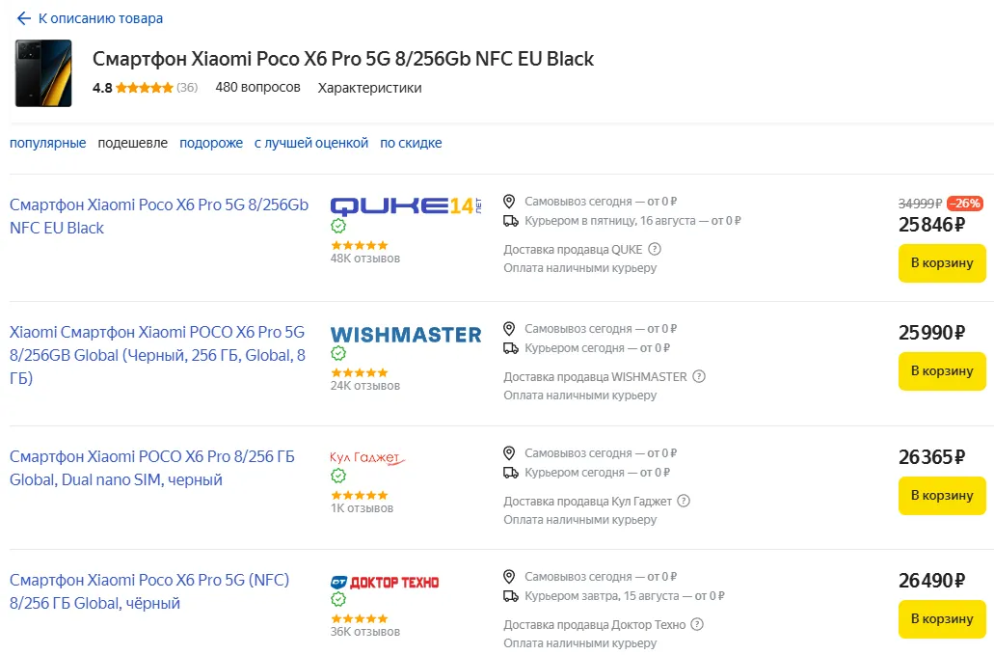Viewport: 994px width, 655px height.
Task: Open the Характеристики link
Action: coord(369,88)
